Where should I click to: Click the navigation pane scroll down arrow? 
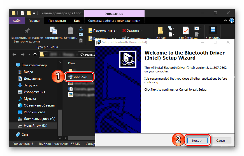pos(60,138)
